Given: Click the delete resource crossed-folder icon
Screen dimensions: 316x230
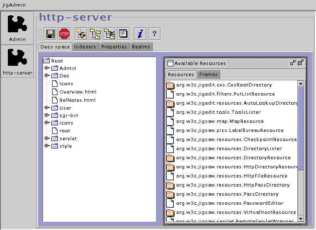Looking at the screenshot, I should [109, 34].
